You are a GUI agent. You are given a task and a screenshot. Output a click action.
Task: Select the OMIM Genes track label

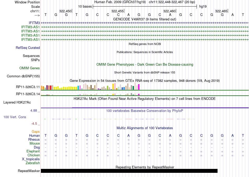(29, 68)
